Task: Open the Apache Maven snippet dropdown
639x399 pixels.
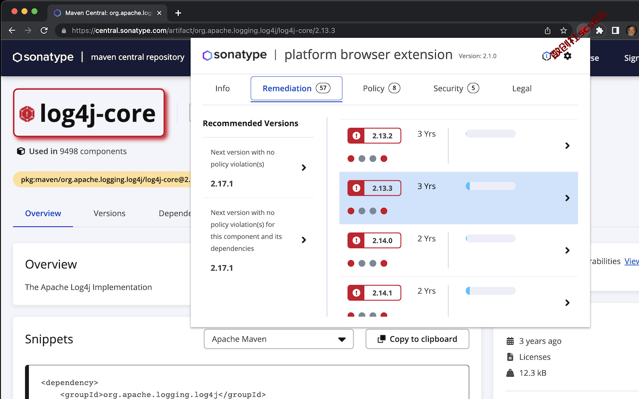Action: click(x=279, y=339)
